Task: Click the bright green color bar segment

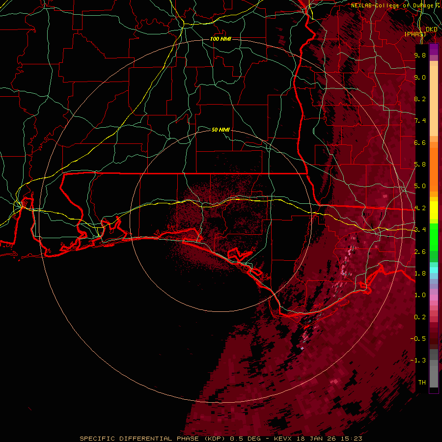Action: coord(434,237)
